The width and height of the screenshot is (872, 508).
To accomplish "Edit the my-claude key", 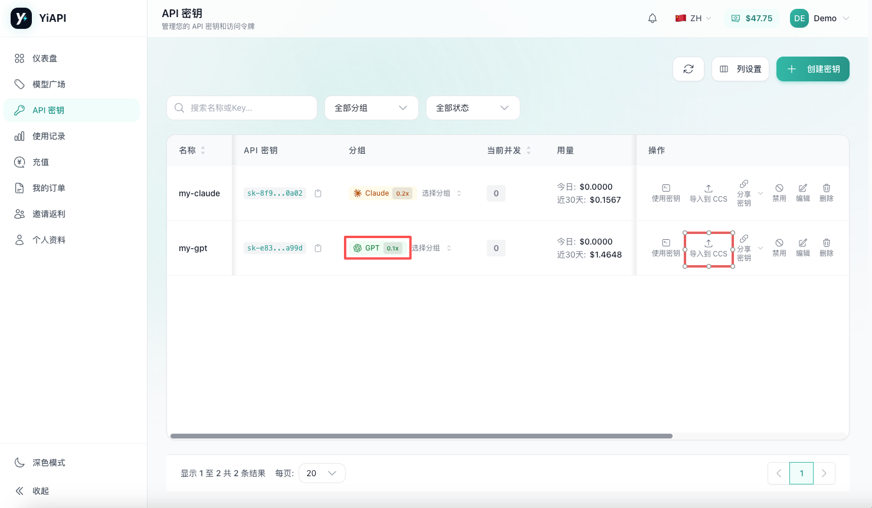I will [803, 193].
